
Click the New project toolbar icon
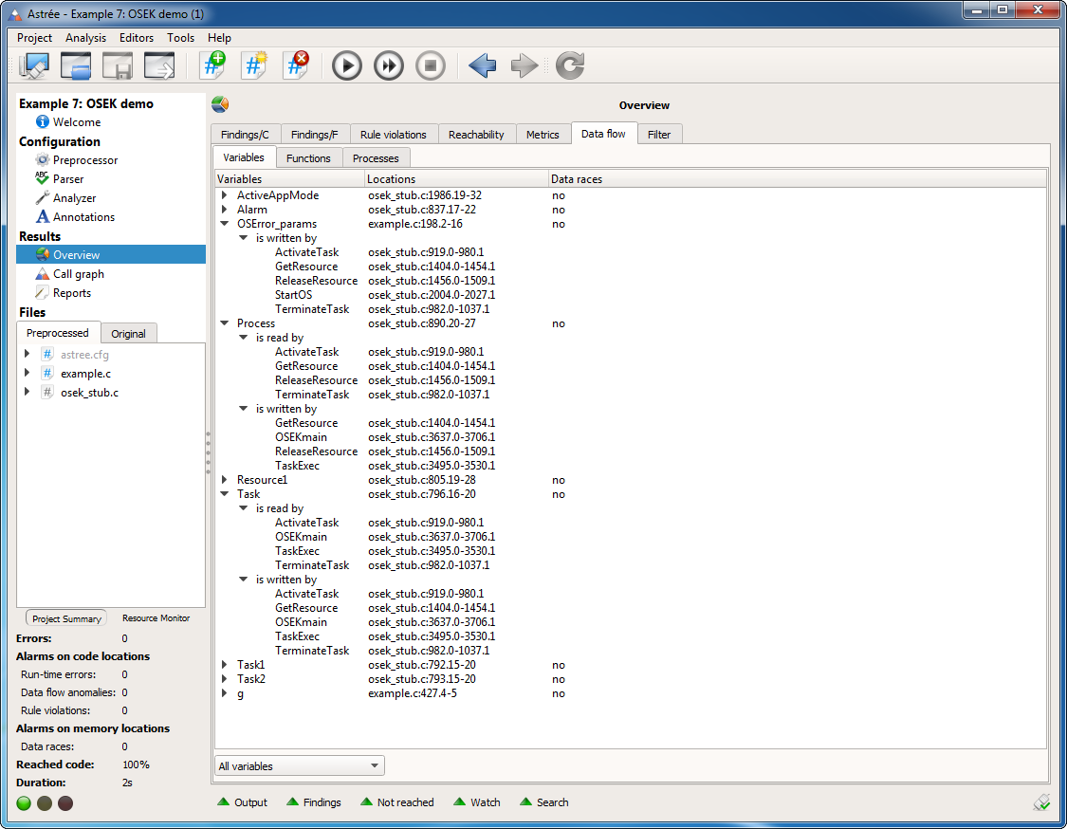(x=34, y=66)
